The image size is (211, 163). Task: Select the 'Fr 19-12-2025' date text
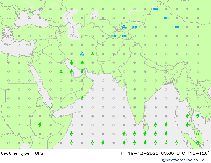[139, 153]
